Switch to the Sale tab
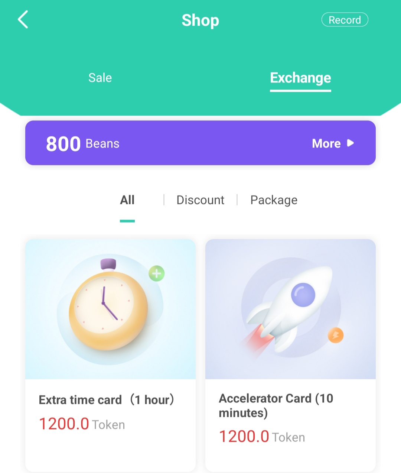401x473 pixels. coord(100,78)
